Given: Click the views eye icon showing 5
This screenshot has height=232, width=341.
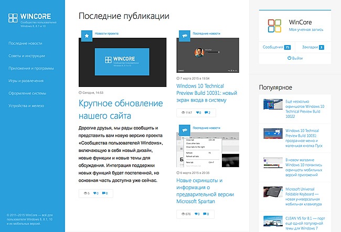Looking at the screenshot, I should pos(85,193).
